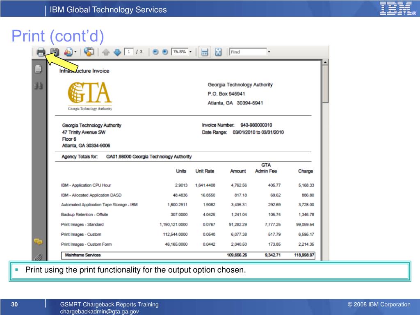420x315 pixels.
Task: Select invoice number 943-980000310
Action: pyautogui.click(x=256, y=125)
